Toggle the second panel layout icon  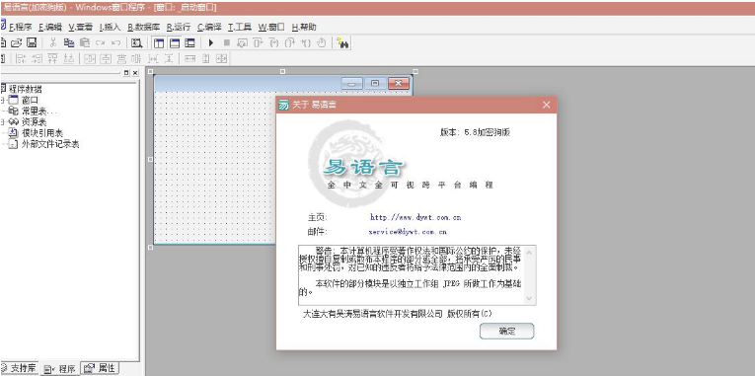coord(175,43)
